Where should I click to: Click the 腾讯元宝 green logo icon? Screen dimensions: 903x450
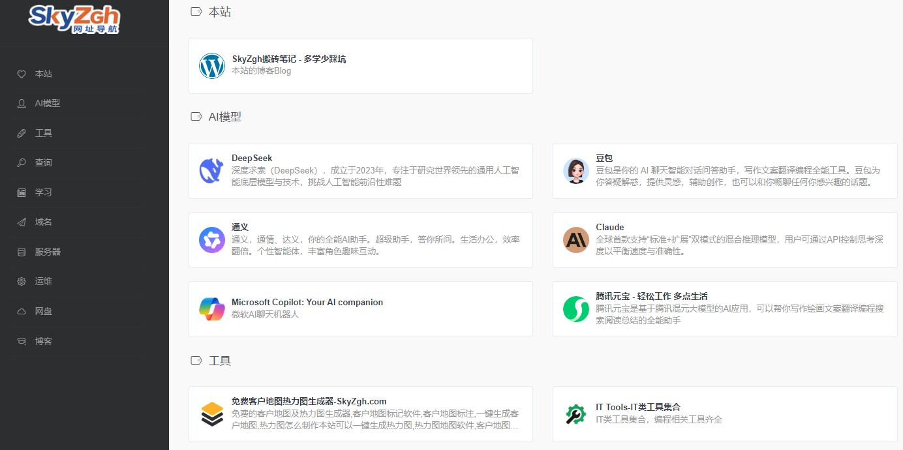coord(576,309)
